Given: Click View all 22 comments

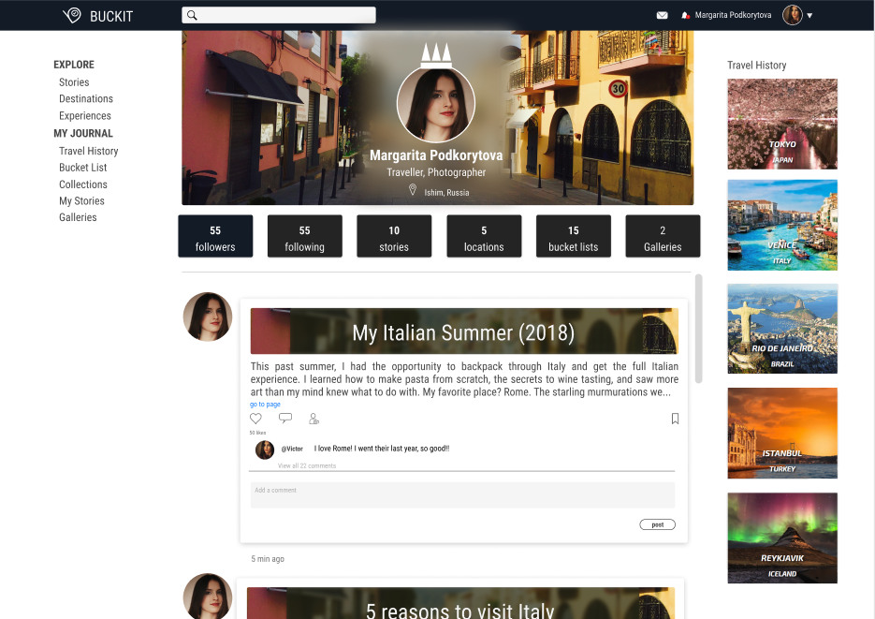Looking at the screenshot, I should click(x=307, y=465).
